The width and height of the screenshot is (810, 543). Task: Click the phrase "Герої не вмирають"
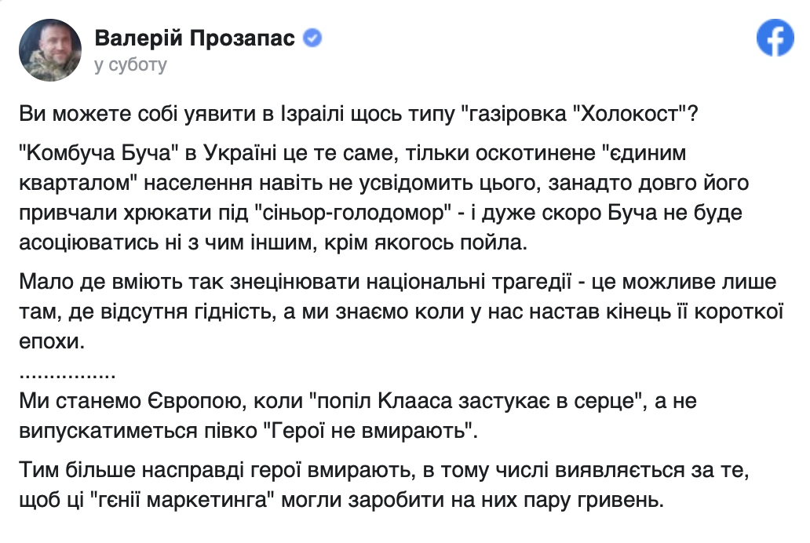click(371, 431)
